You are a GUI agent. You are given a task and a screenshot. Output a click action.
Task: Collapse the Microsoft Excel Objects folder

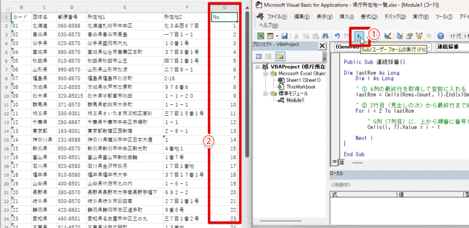pos(265,73)
